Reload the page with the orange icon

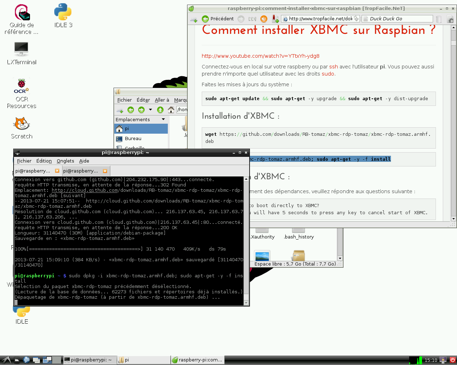pos(264,19)
